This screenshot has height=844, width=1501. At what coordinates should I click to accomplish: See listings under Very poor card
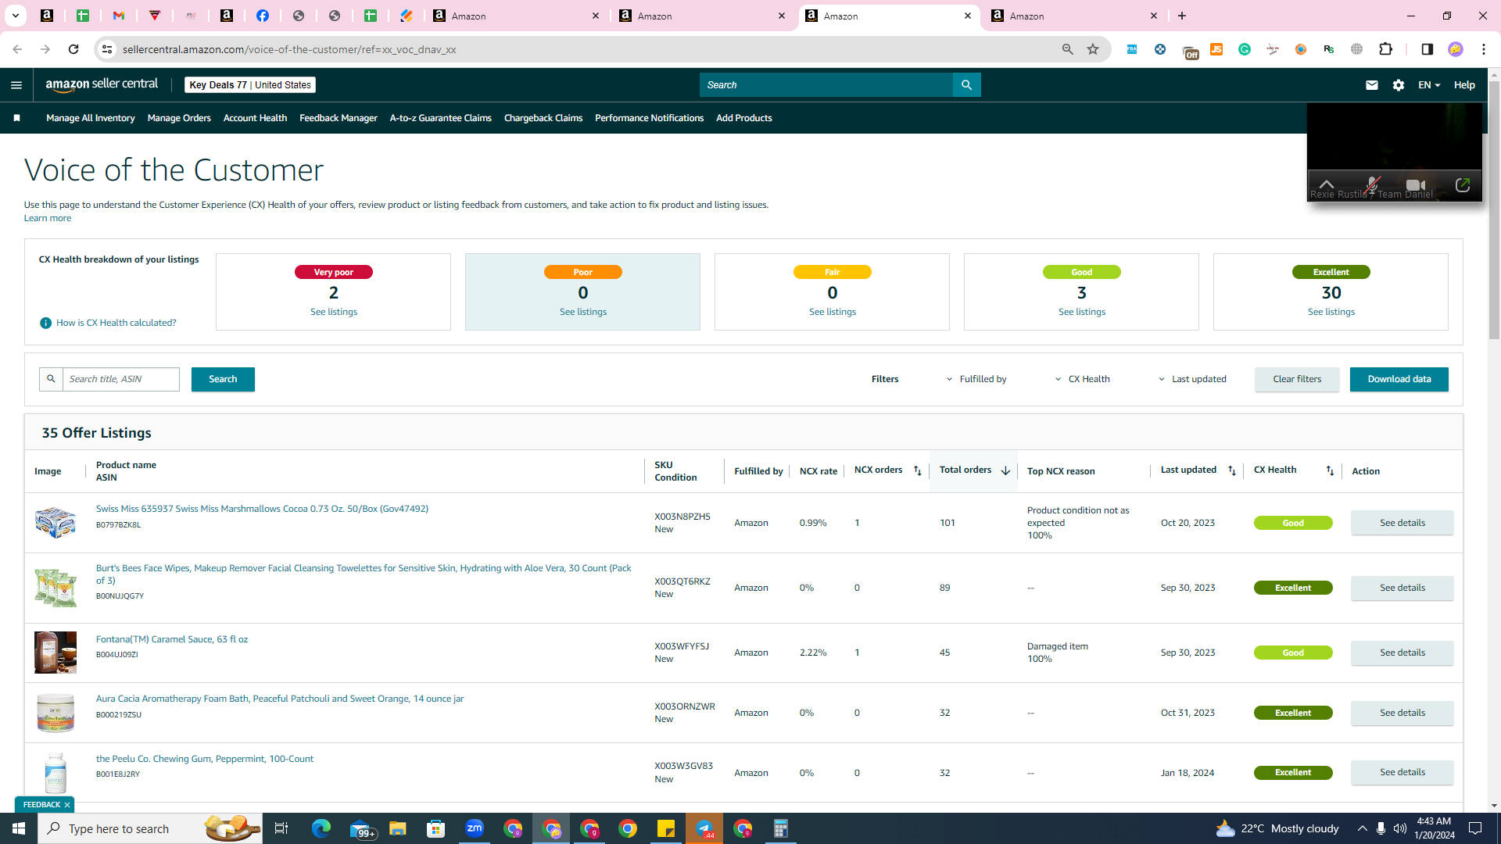334,312
